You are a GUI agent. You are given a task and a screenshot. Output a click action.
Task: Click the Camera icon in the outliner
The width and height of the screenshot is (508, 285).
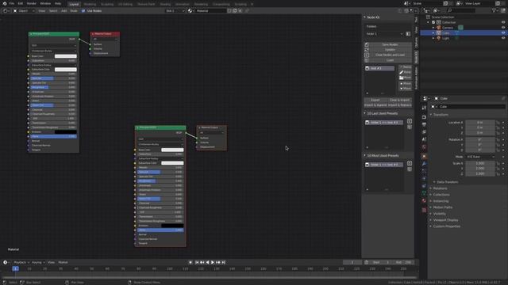point(439,28)
